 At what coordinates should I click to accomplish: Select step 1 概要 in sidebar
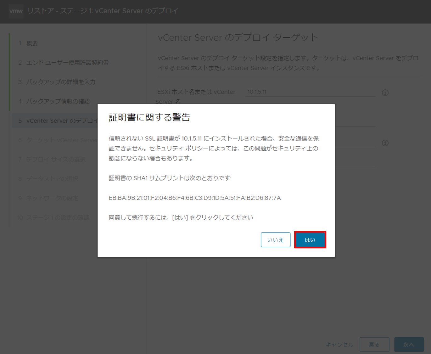[32, 43]
